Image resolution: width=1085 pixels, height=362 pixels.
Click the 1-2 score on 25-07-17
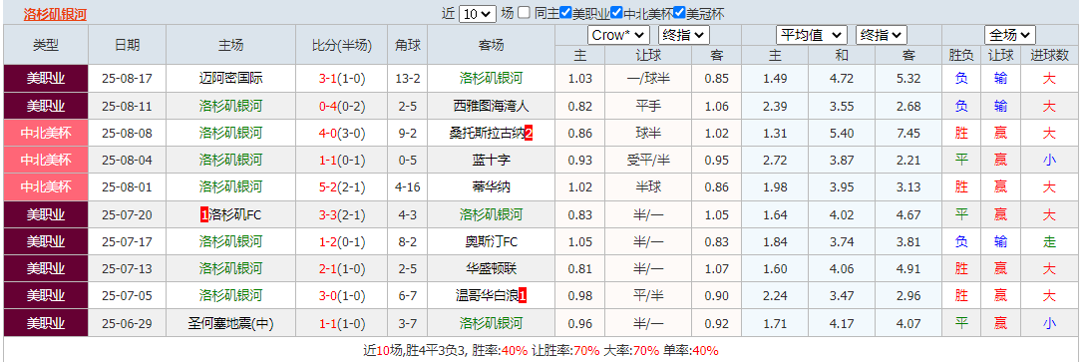pos(327,241)
